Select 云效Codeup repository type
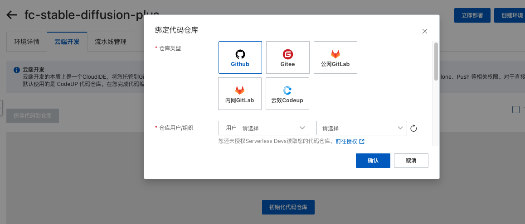This screenshot has height=224, width=525. 287,94
